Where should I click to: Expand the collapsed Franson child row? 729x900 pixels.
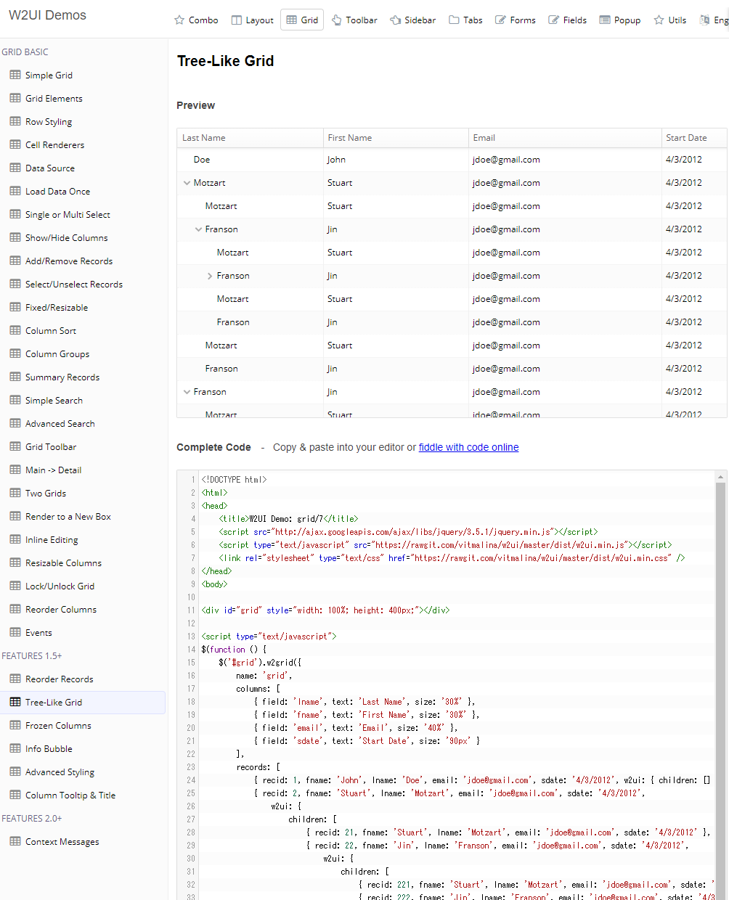[210, 276]
